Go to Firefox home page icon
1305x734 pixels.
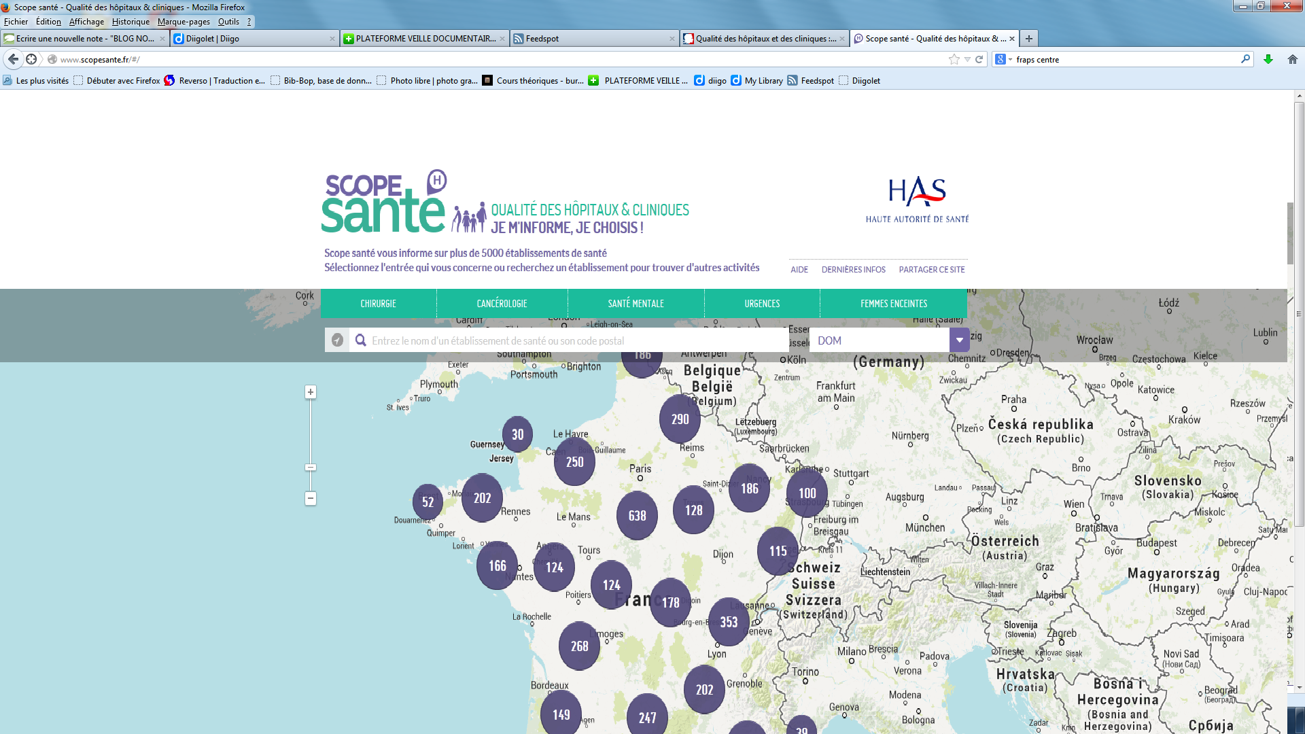(x=1293, y=59)
